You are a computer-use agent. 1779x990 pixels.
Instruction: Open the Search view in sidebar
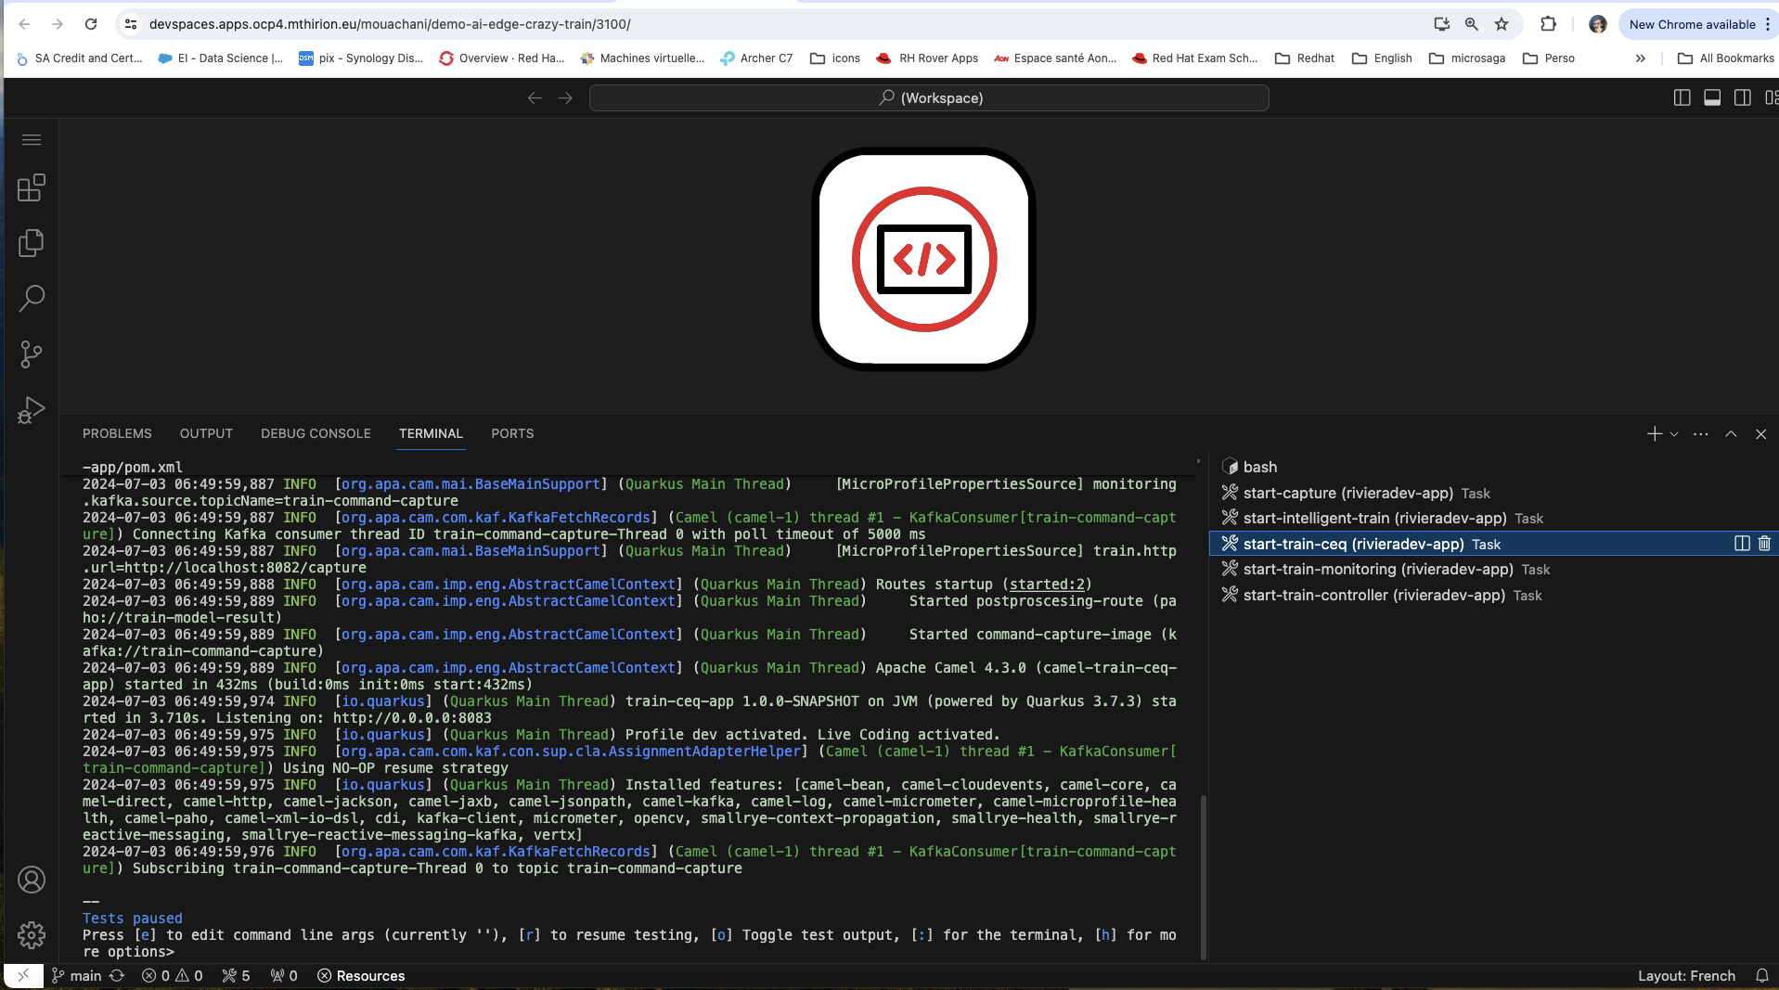pos(31,299)
